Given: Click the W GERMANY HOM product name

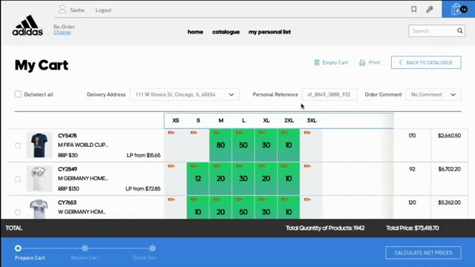Looking at the screenshot, I should click(82, 211).
